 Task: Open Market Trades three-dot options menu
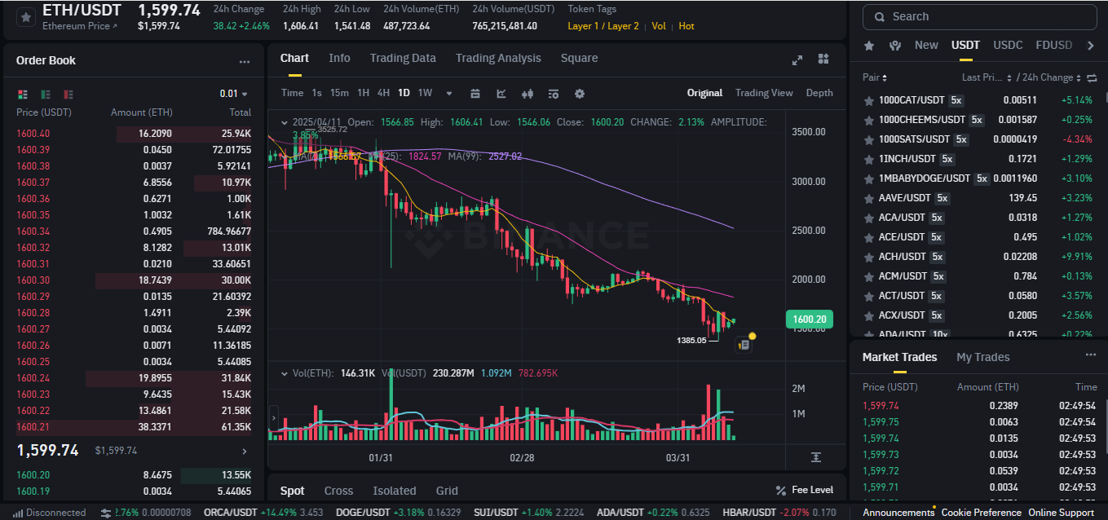point(1091,355)
